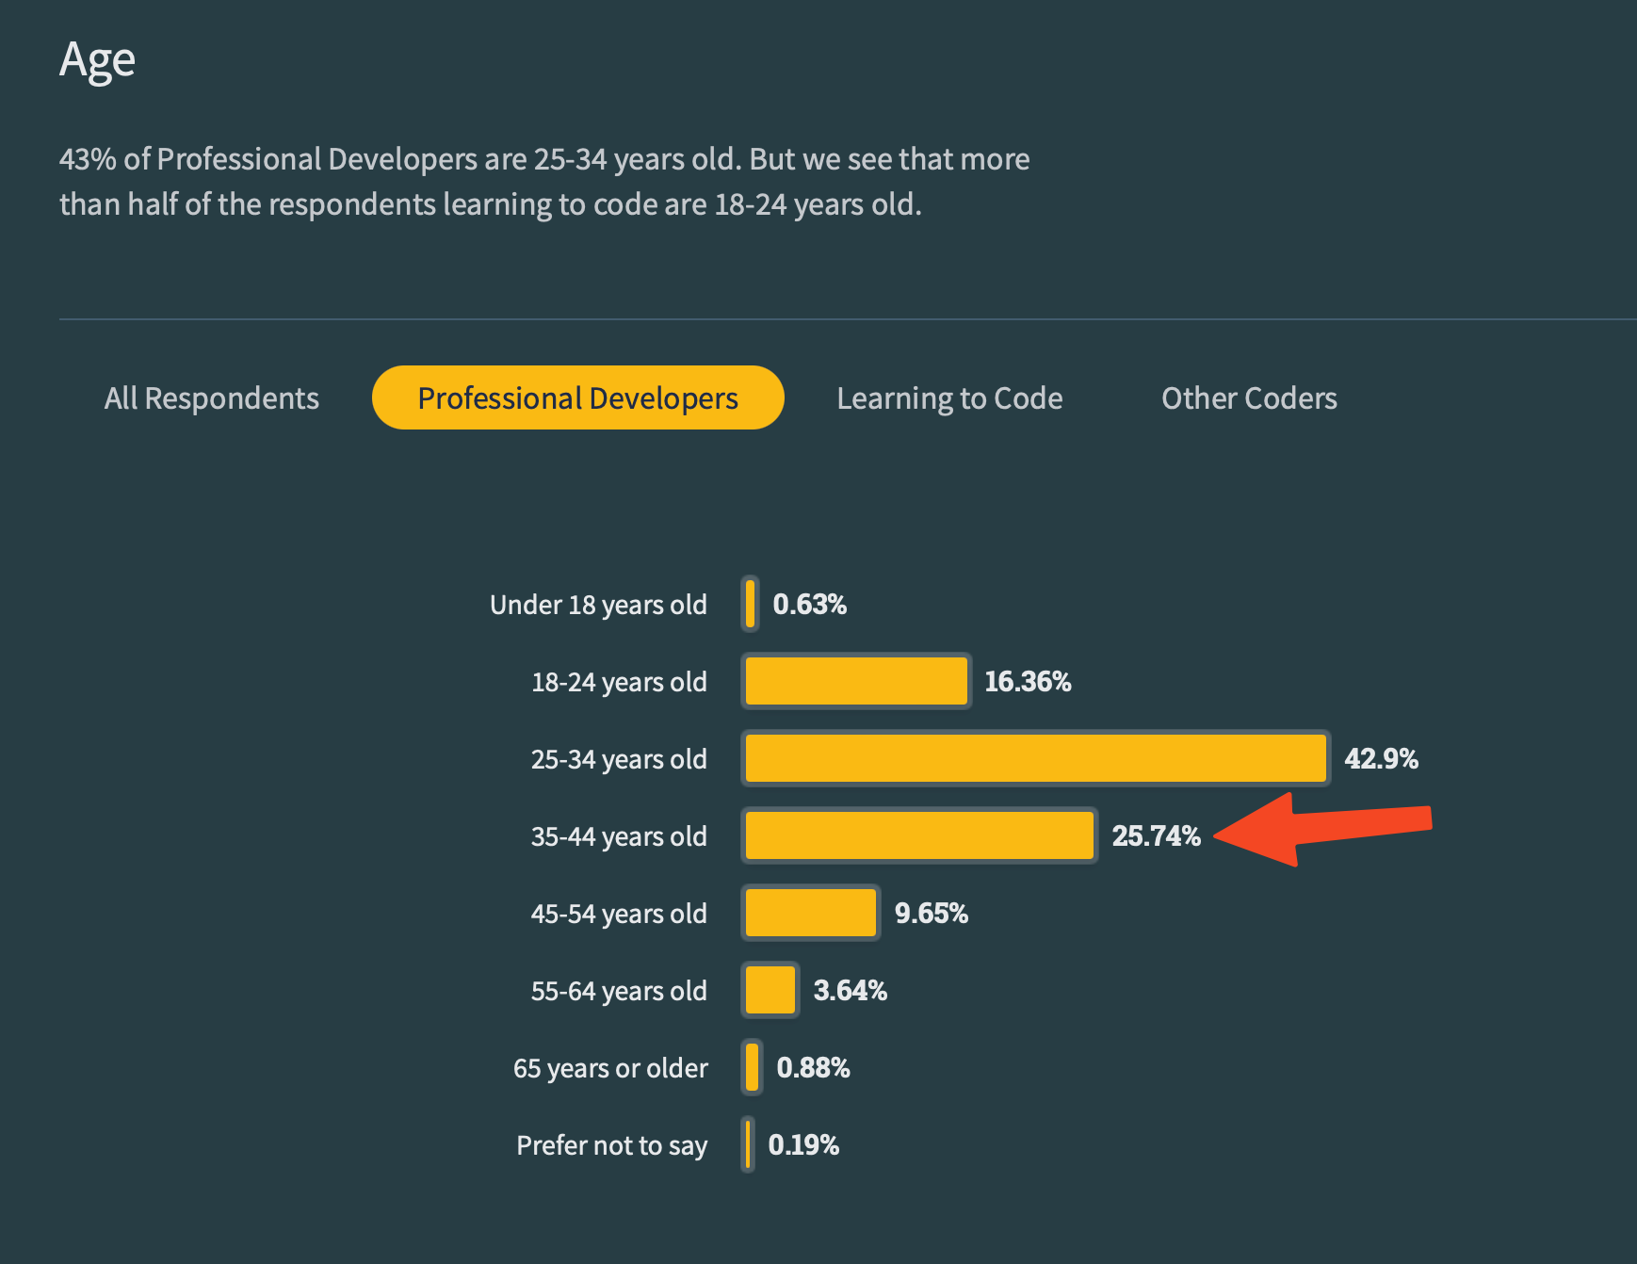
Task: Select the 18-24 years old bar
Action: (x=856, y=681)
